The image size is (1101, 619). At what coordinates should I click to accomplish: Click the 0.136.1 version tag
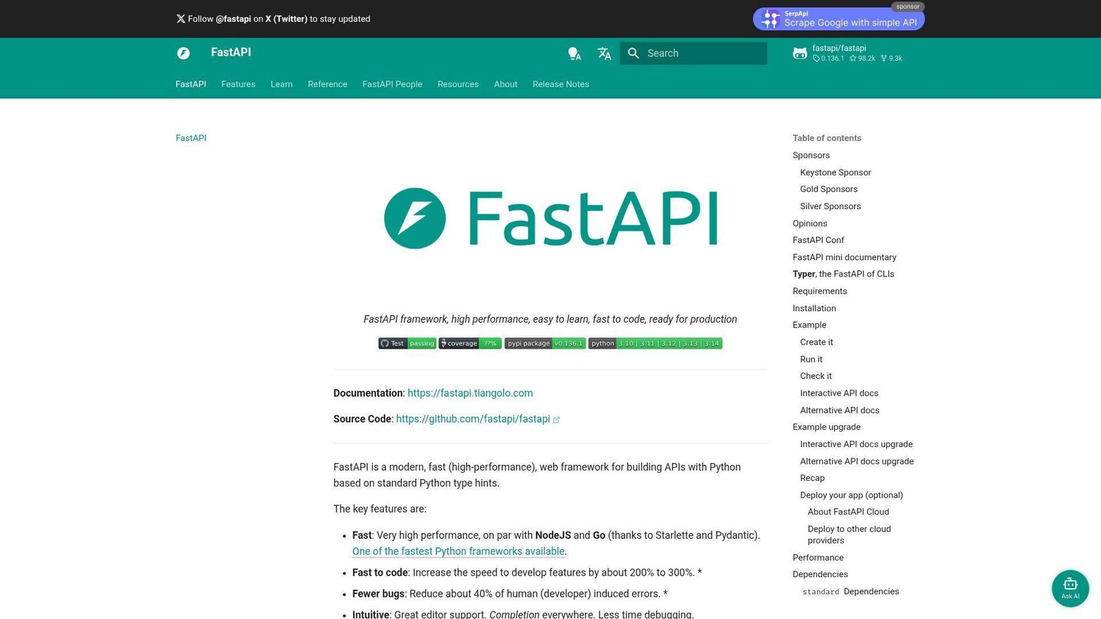829,58
